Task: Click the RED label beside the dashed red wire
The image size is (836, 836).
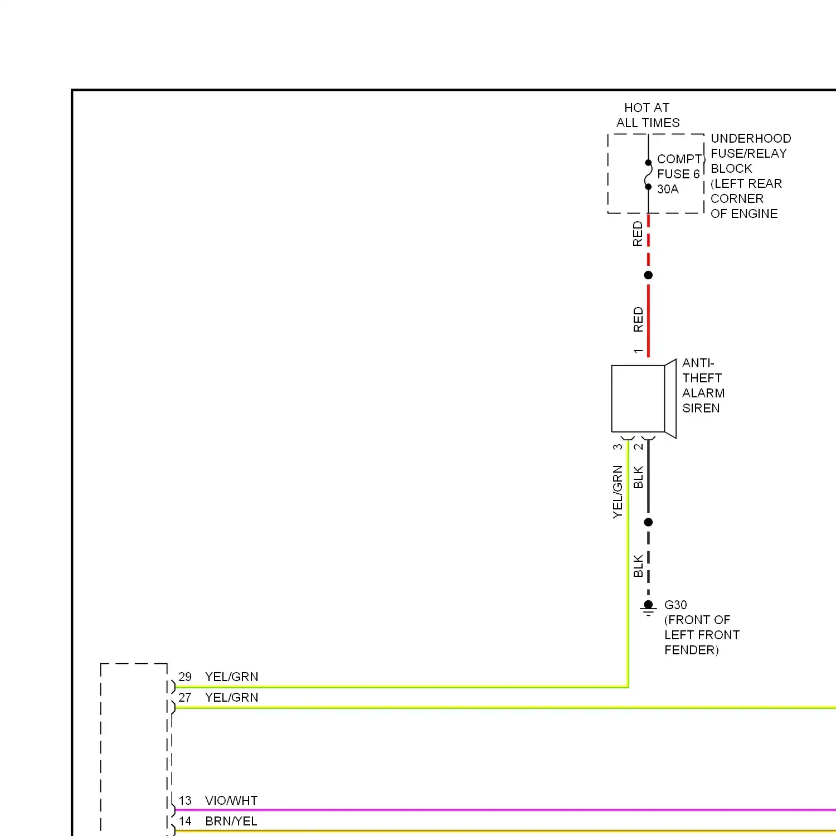Action: (x=638, y=234)
